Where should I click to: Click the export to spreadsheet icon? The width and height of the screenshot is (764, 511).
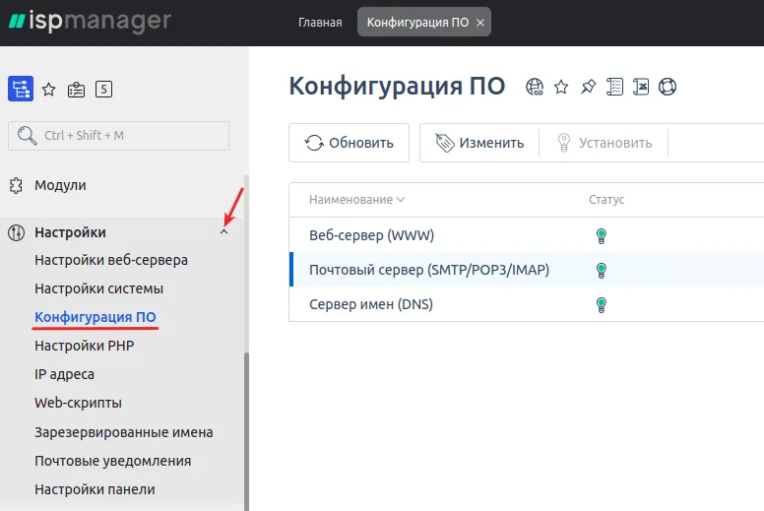641,87
